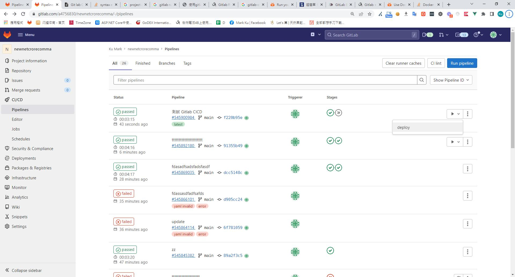515x277 pixels.
Task: Click the Run pipeline button
Action: point(462,63)
